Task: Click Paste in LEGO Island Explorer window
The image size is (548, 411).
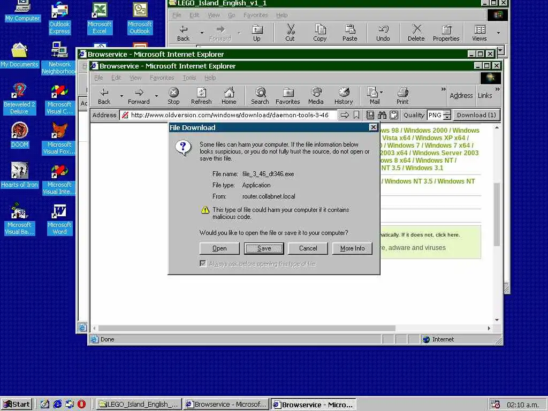Action: tap(350, 33)
